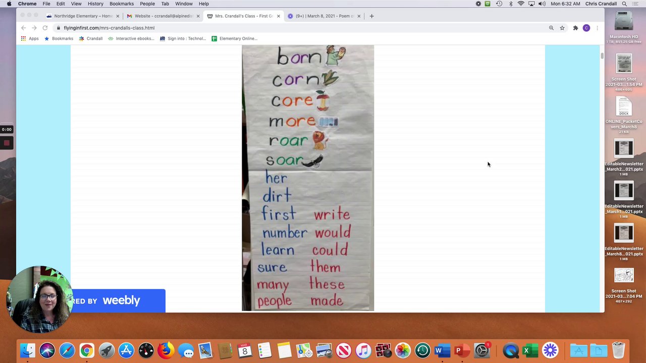The width and height of the screenshot is (646, 363).
Task: Open the Help menu
Action: 204,4
